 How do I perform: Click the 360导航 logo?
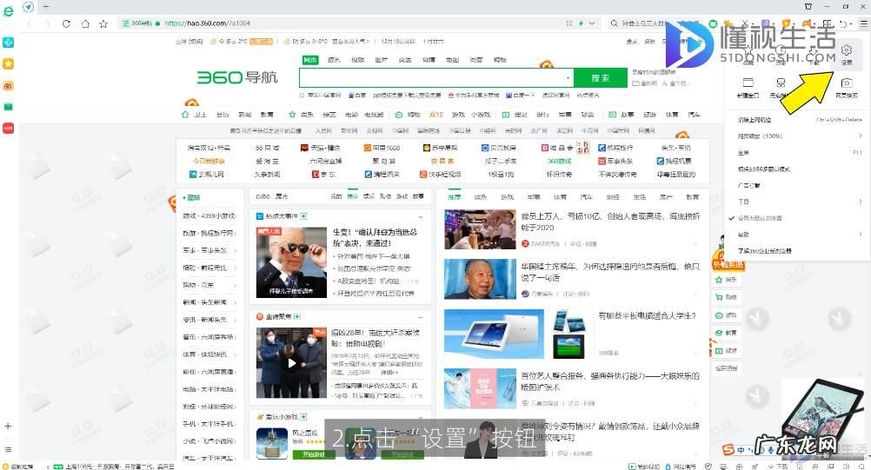(x=237, y=77)
